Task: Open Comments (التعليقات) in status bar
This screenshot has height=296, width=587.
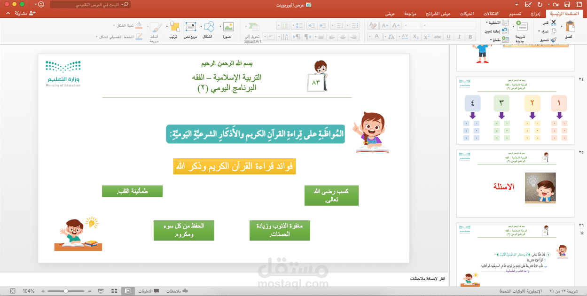Action: click(149, 291)
